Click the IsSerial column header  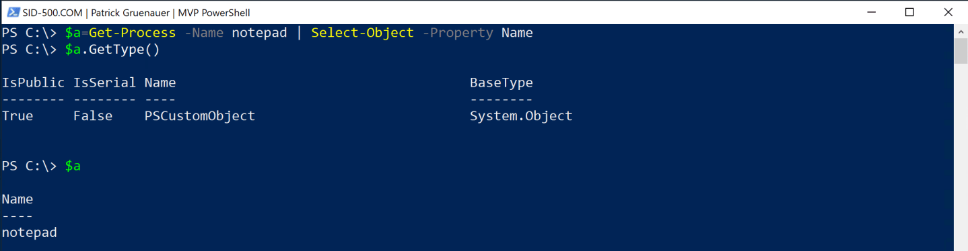point(104,83)
